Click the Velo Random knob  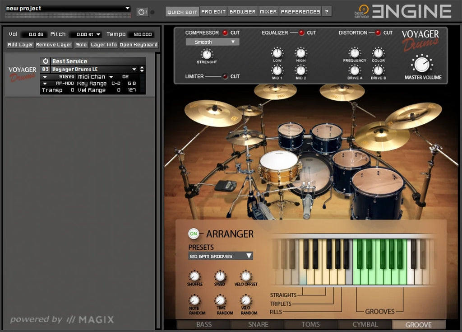click(x=245, y=300)
